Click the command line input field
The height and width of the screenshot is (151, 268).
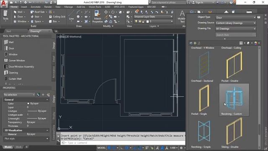pos(123,143)
